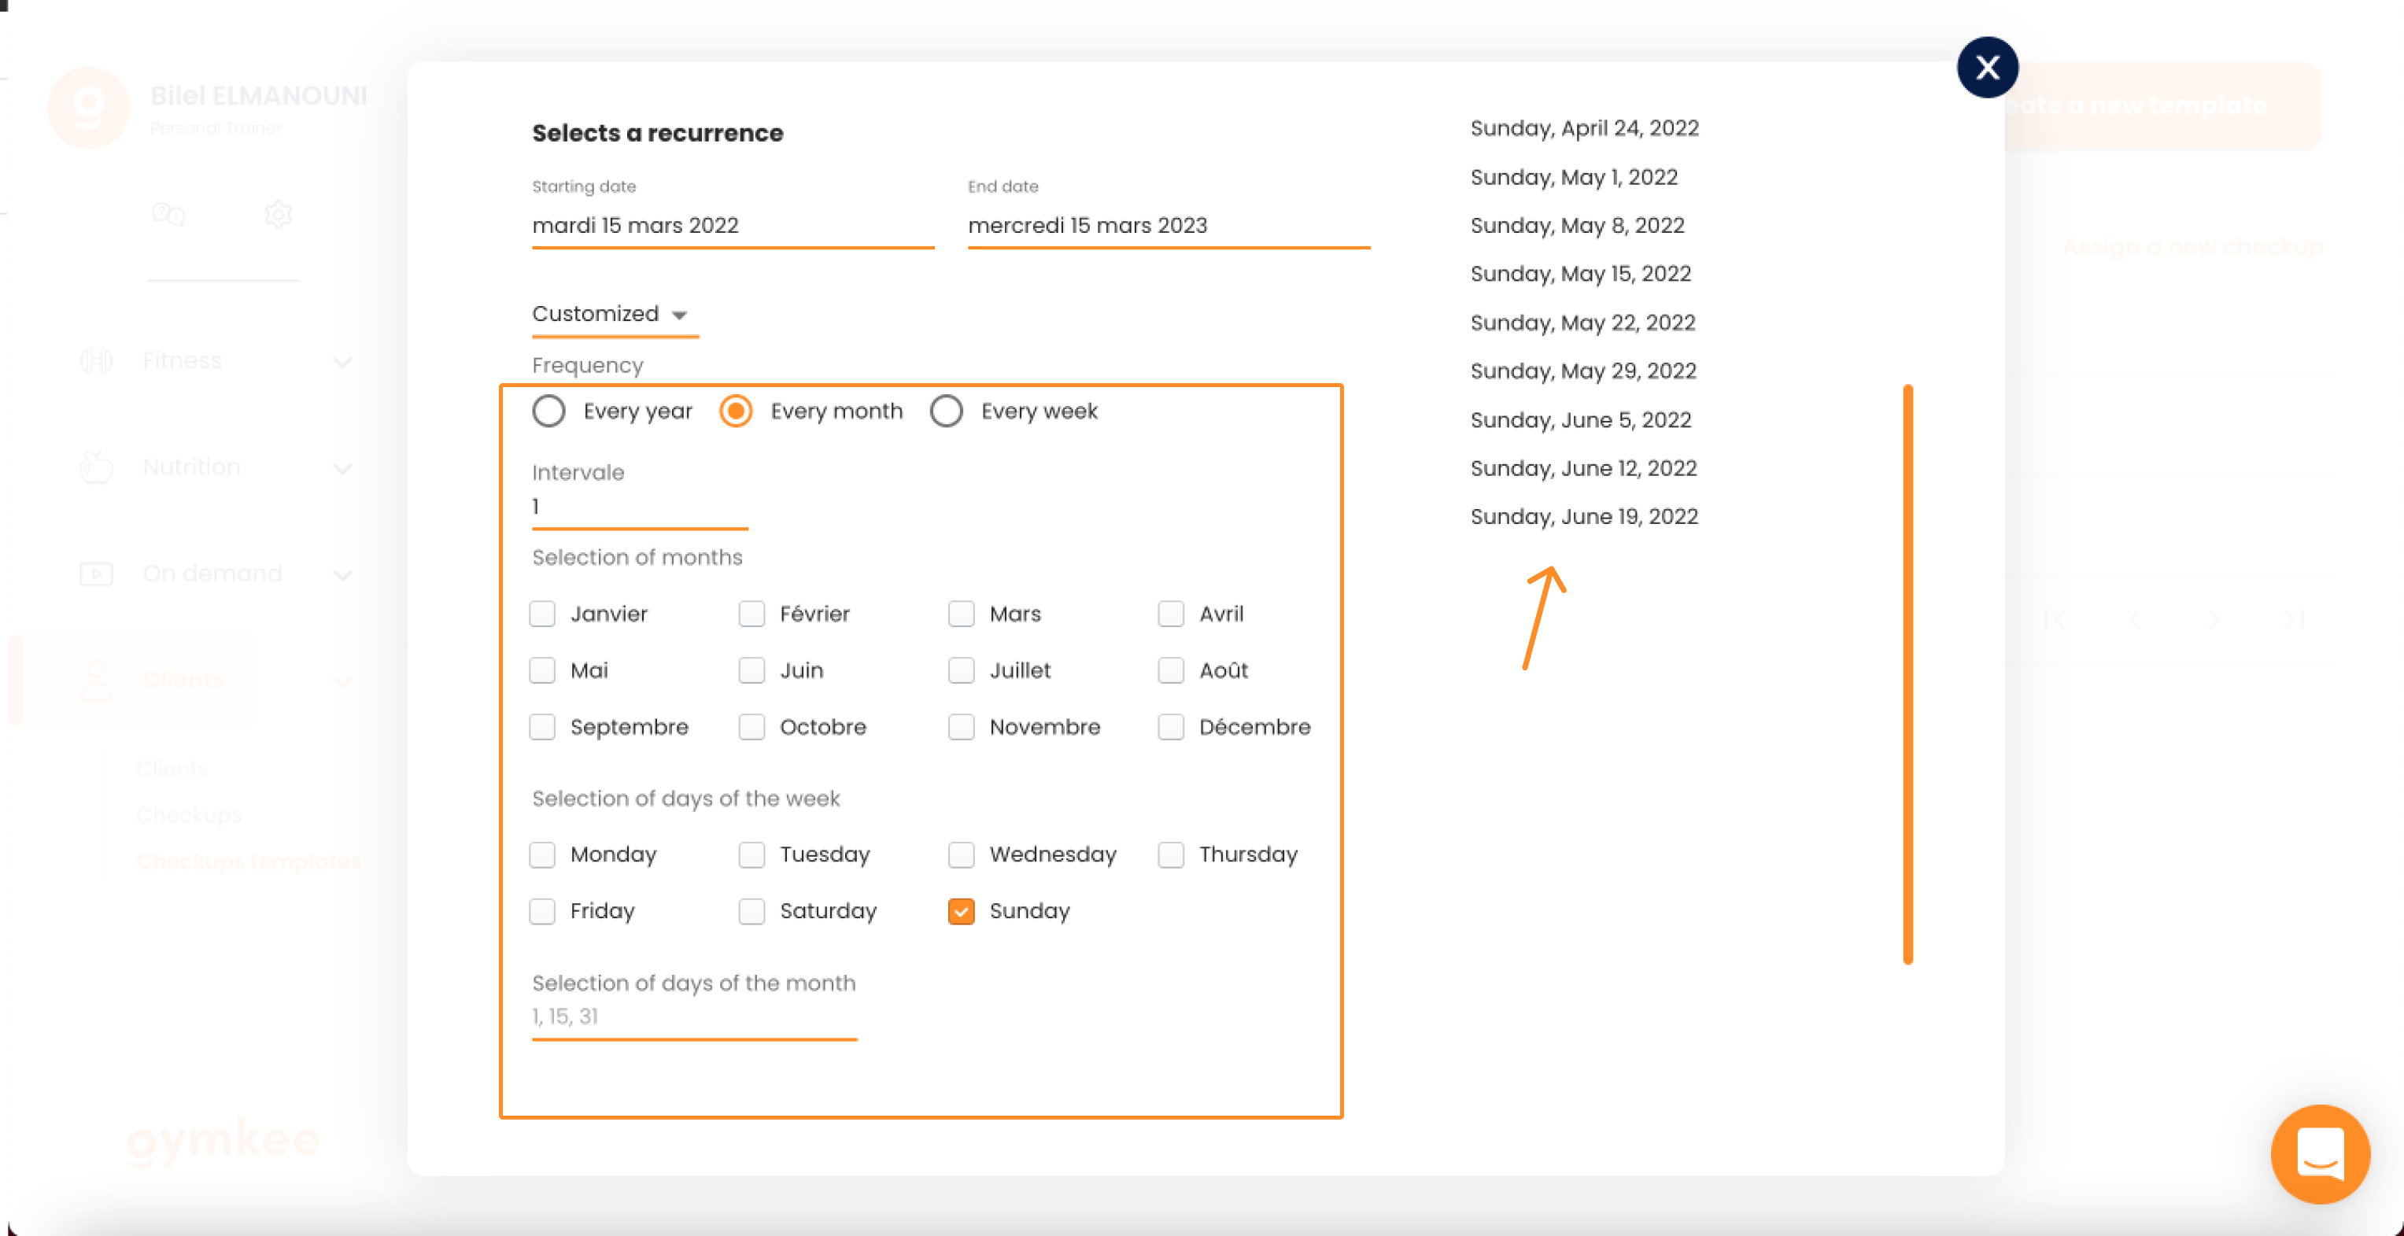Select the Every week frequency option

pyautogui.click(x=947, y=411)
